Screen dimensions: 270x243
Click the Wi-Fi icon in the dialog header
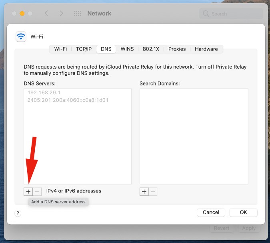tap(21, 36)
